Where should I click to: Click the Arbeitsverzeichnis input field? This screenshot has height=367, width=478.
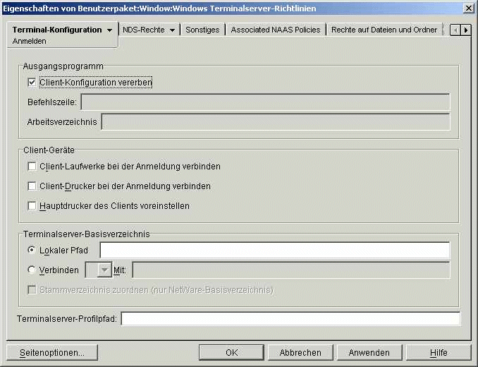(276, 121)
